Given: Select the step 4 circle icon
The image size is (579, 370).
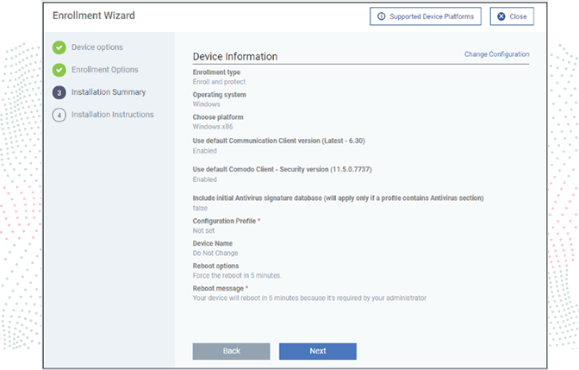Looking at the screenshot, I should tap(59, 115).
